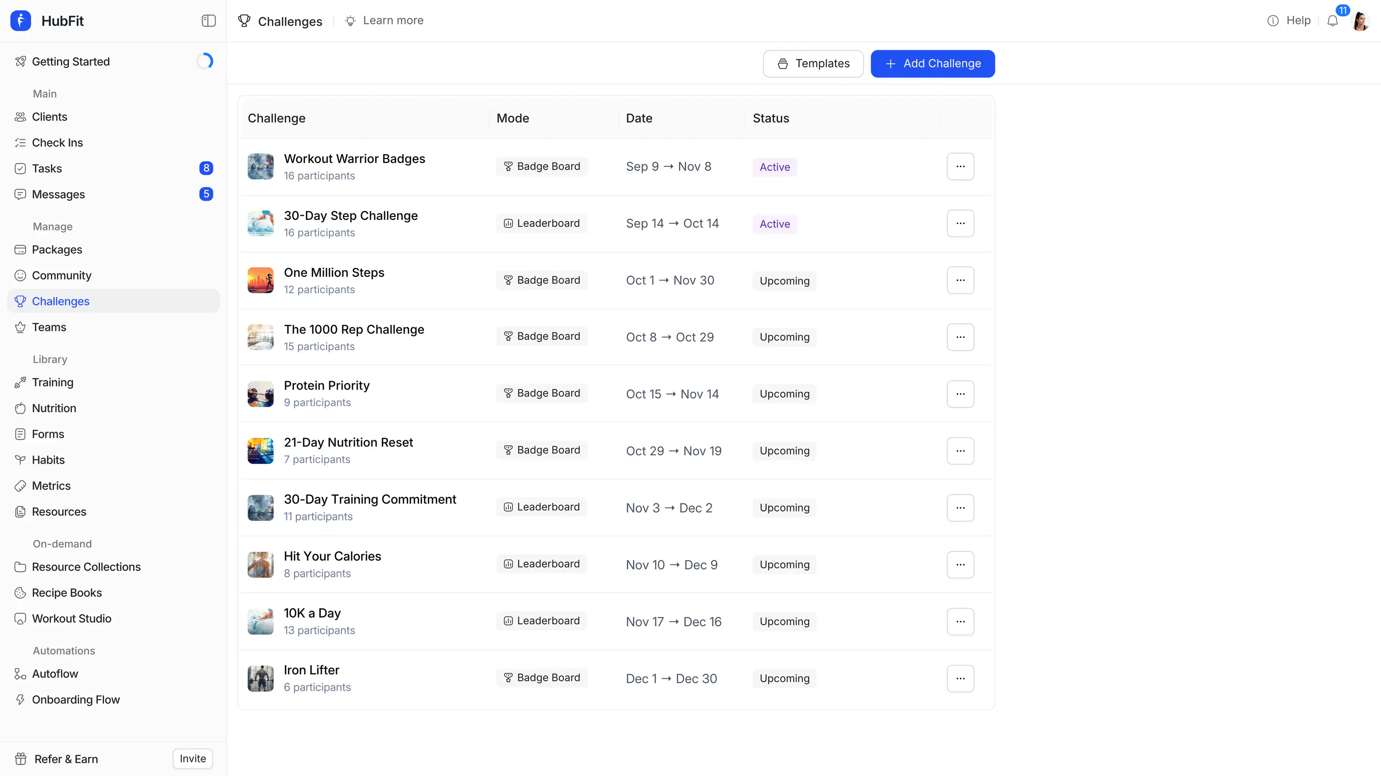This screenshot has width=1381, height=776.
Task: Click Add Challenge button
Action: click(933, 64)
